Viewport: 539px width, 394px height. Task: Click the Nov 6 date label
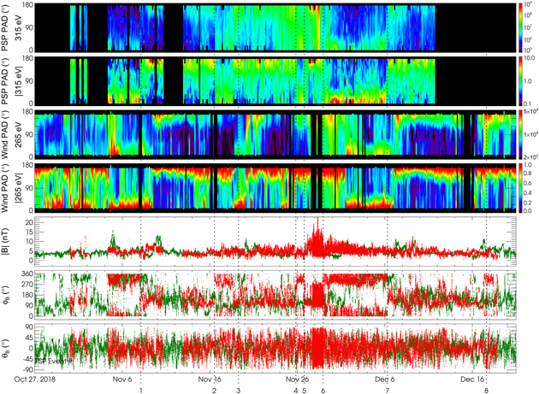122,379
